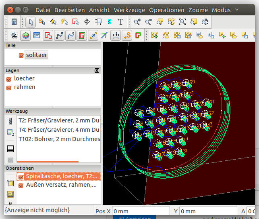Toggle the loecher layer checkbox

point(8,79)
